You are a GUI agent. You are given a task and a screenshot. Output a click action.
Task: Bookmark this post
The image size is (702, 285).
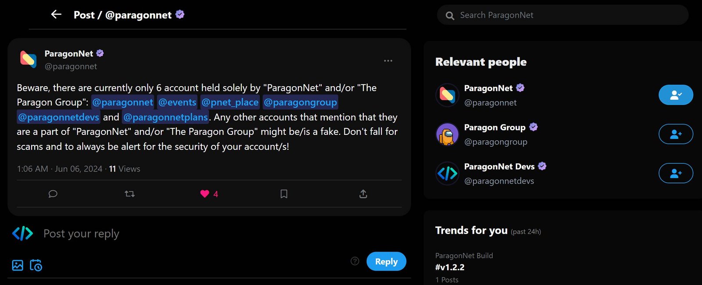tap(284, 194)
